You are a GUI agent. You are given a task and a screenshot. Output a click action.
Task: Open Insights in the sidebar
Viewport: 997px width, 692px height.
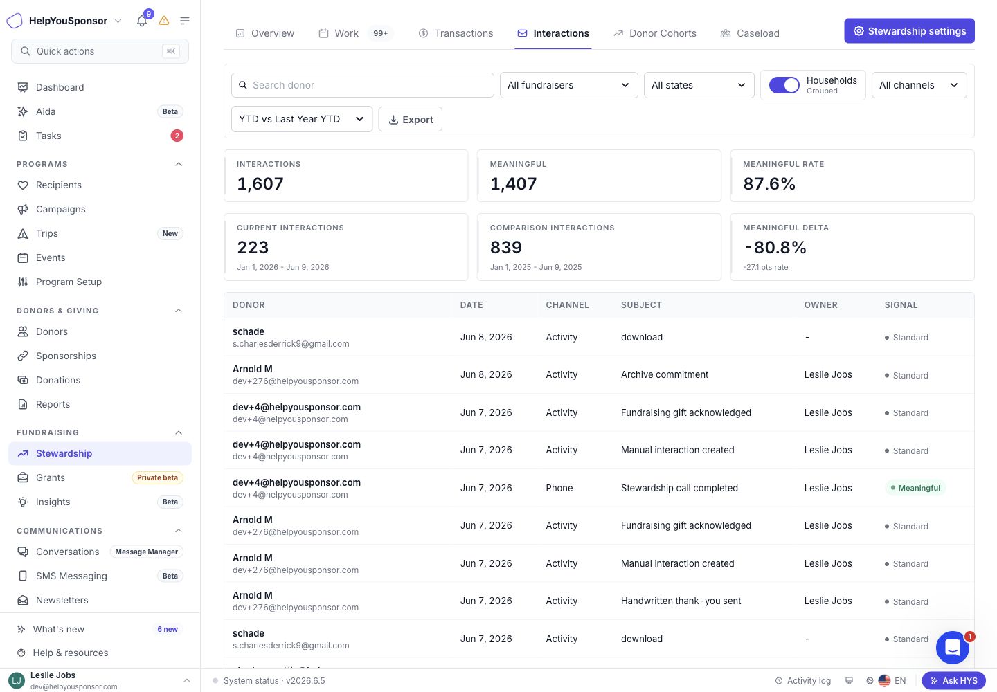pos(100,502)
